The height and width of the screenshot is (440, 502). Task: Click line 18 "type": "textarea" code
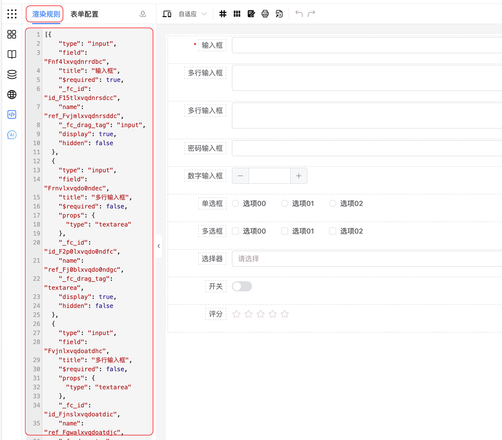coord(99,224)
